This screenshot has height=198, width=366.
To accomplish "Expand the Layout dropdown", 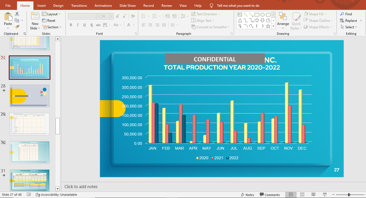I will [x=51, y=14].
